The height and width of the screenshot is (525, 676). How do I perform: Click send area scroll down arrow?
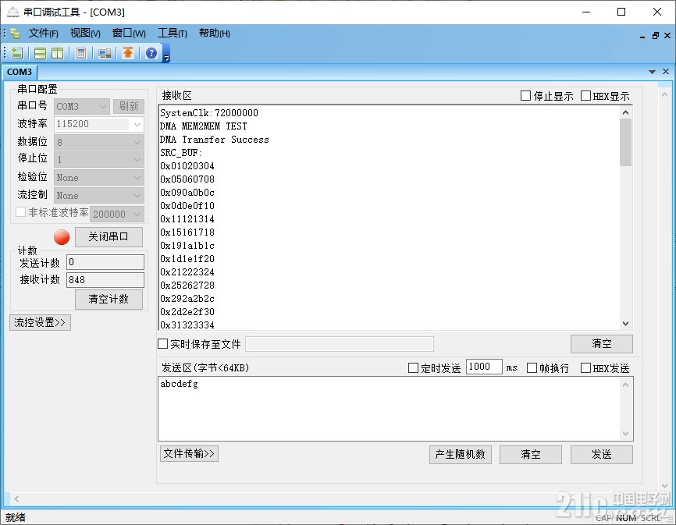pos(625,434)
